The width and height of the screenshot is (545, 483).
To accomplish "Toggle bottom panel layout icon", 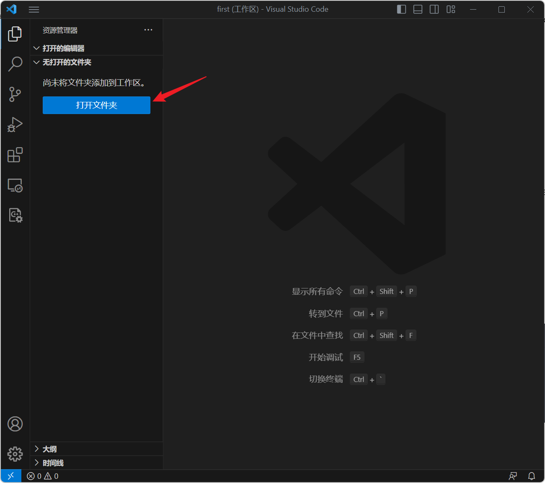I will click(418, 9).
